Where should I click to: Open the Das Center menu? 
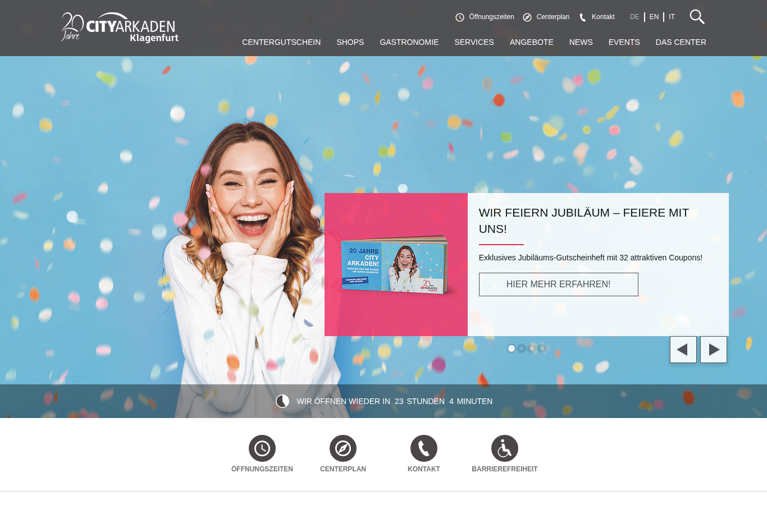click(x=681, y=42)
